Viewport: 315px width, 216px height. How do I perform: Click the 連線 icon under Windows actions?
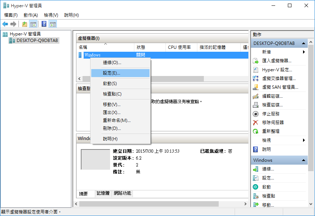[x=256, y=169]
